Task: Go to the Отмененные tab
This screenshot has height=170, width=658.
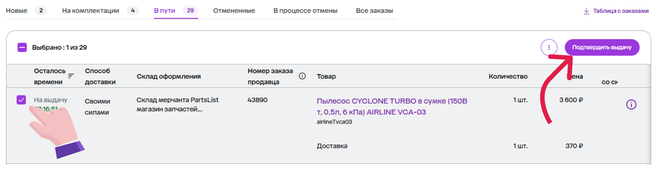Action: click(x=234, y=10)
